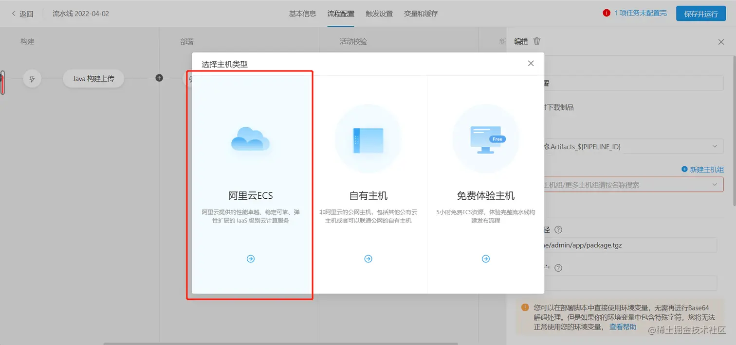Click the Java 构建上传 pipeline node
The image size is (736, 345).
click(93, 78)
